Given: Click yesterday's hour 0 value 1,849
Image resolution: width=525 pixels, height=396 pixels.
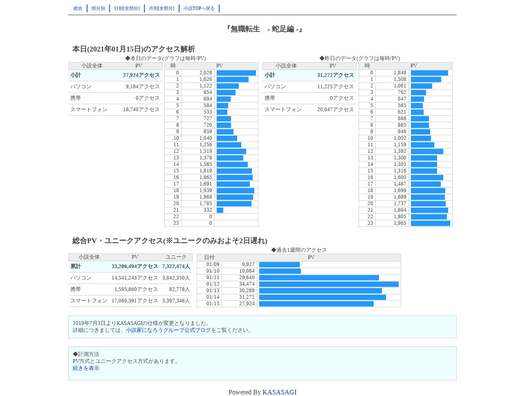Looking at the screenshot, I should click(400, 73).
